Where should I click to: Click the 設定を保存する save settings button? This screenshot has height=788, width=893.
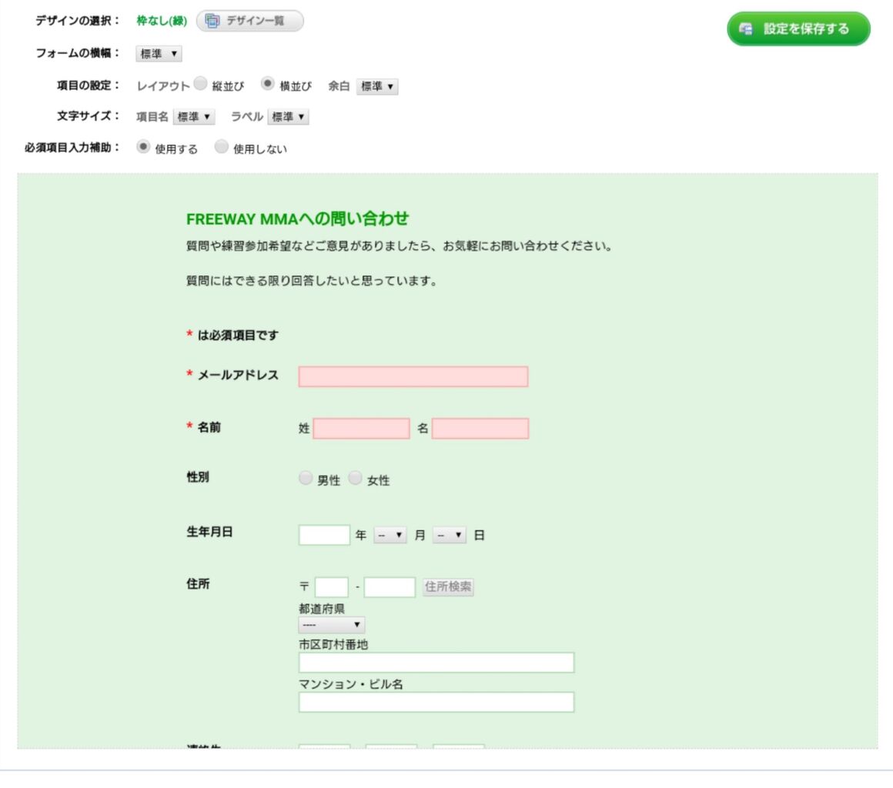coord(798,28)
